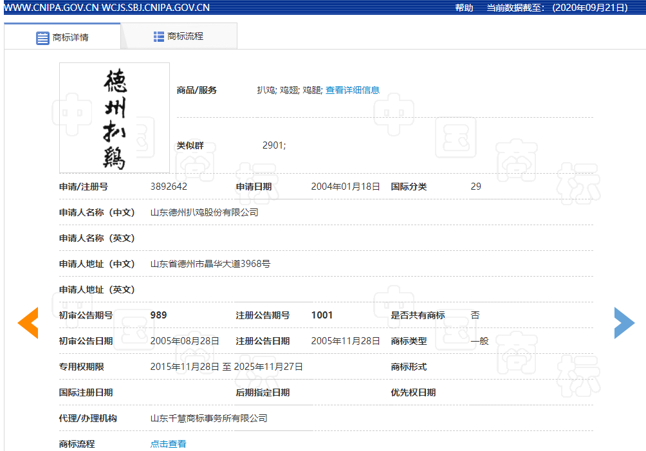The width and height of the screenshot is (646, 451).
Task: Click the WWW.CNIPA.GOV.CN header text
Action: pyautogui.click(x=51, y=8)
